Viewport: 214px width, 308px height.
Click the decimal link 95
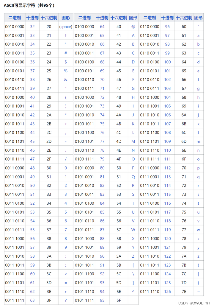[102, 300]
